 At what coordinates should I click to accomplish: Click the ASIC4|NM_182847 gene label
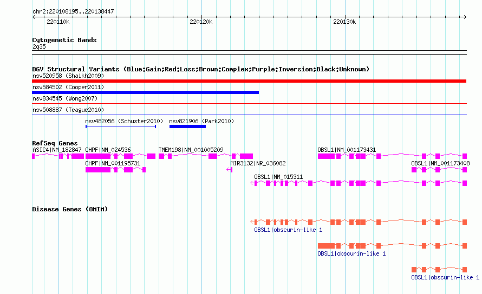click(57, 150)
